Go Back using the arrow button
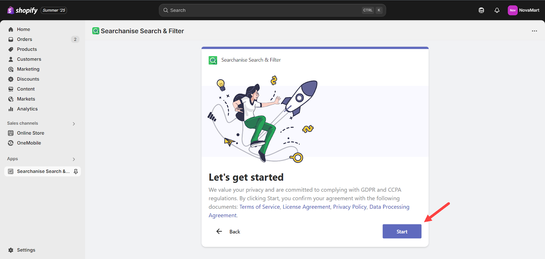 coord(228,231)
